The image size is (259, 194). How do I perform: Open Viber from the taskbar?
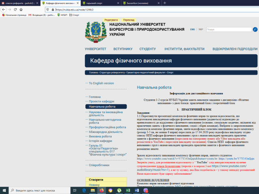(x=146, y=190)
